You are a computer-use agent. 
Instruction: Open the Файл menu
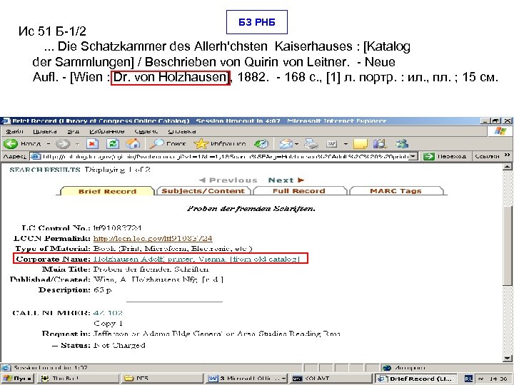(x=14, y=131)
